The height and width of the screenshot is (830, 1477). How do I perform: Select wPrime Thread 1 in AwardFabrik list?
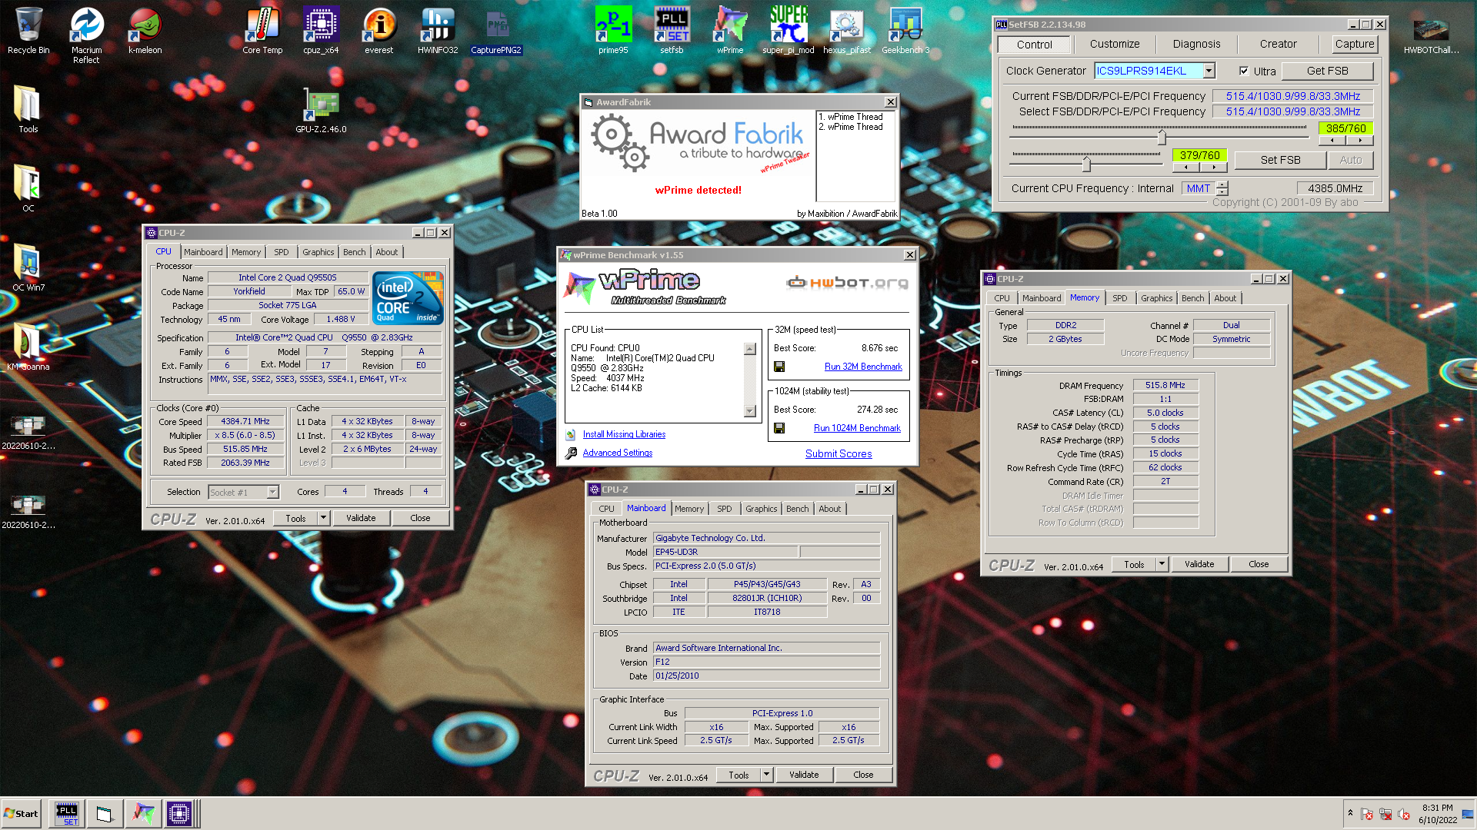851,117
